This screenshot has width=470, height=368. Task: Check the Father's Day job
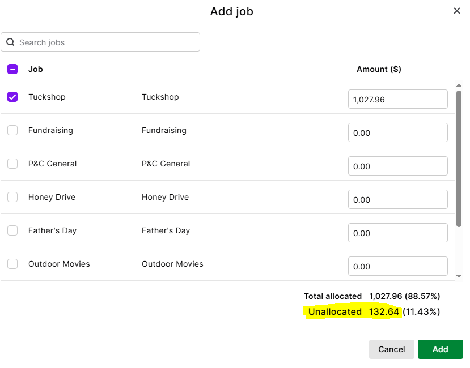click(x=12, y=230)
